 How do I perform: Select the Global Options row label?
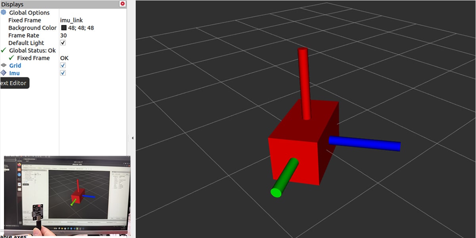[29, 13]
